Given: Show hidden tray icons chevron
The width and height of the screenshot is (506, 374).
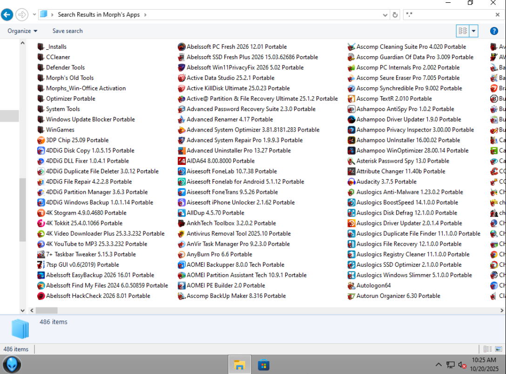Looking at the screenshot, I should [439, 365].
